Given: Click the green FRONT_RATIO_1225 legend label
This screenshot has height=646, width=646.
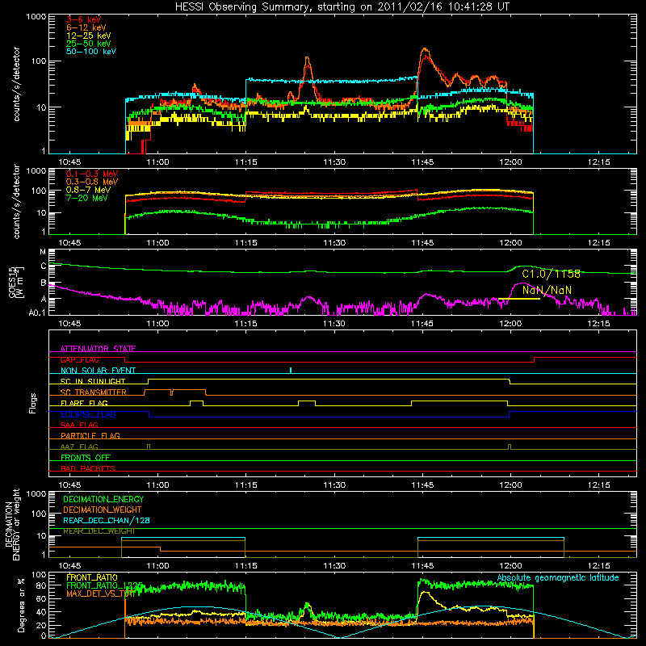Looking at the screenshot, I should [105, 586].
